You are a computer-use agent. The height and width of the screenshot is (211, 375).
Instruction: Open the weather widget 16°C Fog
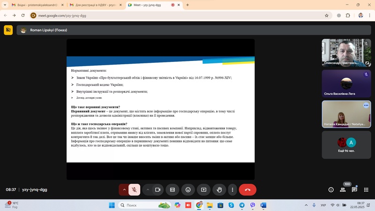pyautogui.click(x=12, y=205)
